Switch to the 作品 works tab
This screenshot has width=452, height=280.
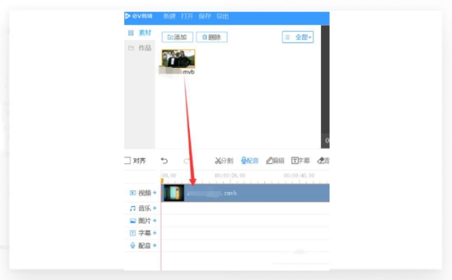coord(140,48)
